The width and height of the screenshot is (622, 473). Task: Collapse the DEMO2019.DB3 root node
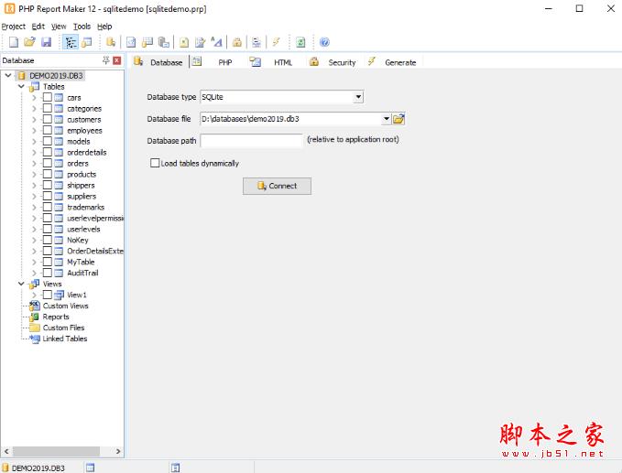(8, 75)
